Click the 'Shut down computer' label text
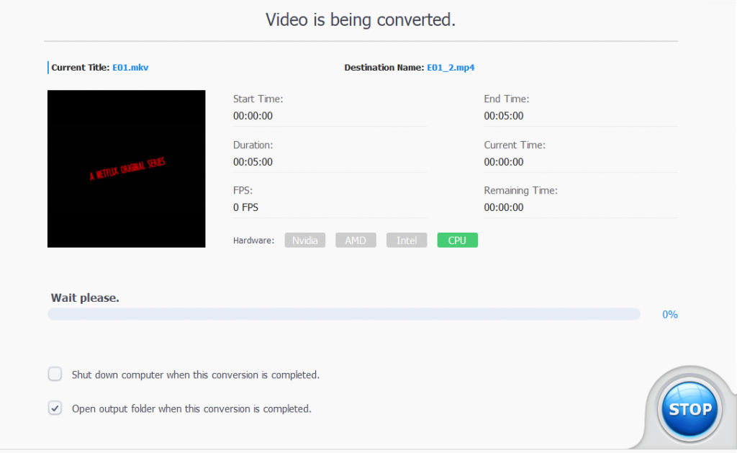This screenshot has height=453, width=737. pos(196,375)
